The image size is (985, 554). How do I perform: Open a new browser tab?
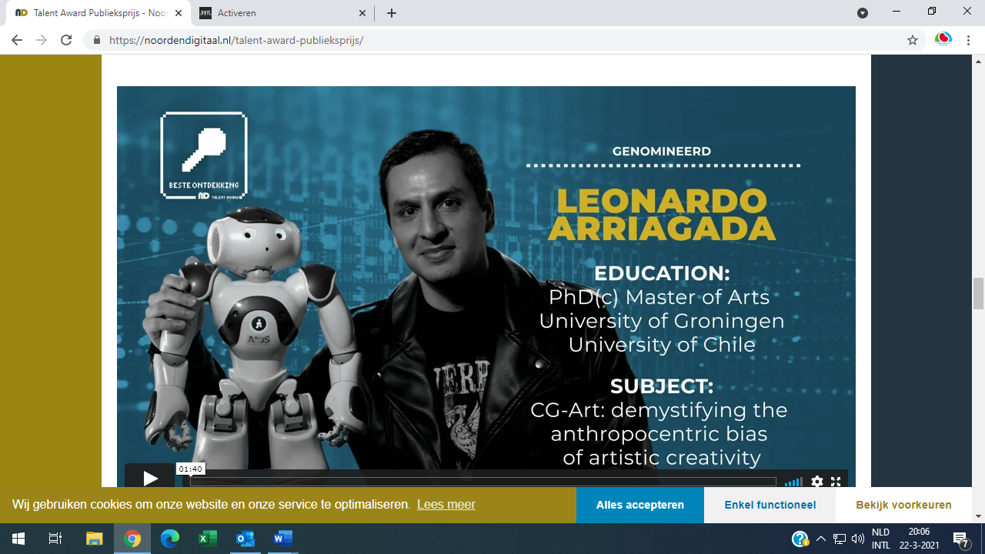(392, 13)
